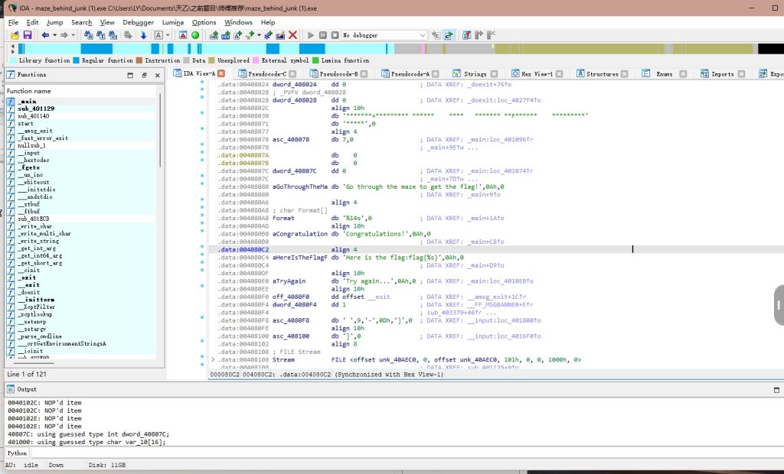
Task: Float the Functions panel with its restore icon
Action: tap(144, 75)
